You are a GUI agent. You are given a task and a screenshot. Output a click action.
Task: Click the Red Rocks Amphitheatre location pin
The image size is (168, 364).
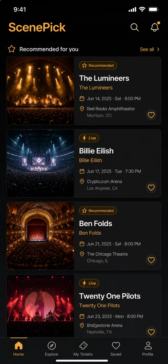tap(82, 109)
